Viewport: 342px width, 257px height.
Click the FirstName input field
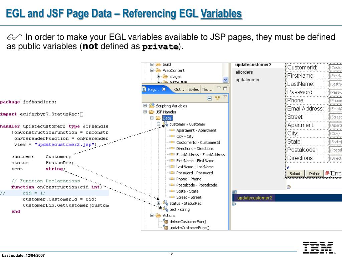(335, 76)
